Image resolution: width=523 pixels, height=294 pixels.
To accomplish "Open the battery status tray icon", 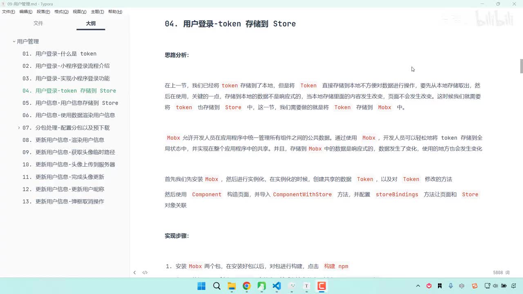I will coord(504,286).
